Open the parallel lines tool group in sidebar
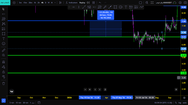Viewport: 188px width, 105px height. click(x=4, y=19)
